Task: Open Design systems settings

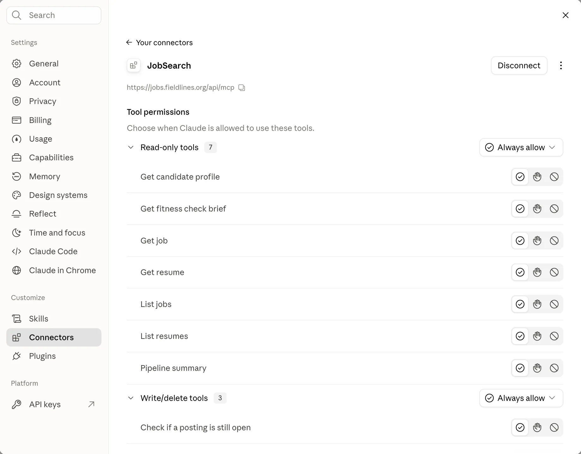Action: click(x=54, y=195)
